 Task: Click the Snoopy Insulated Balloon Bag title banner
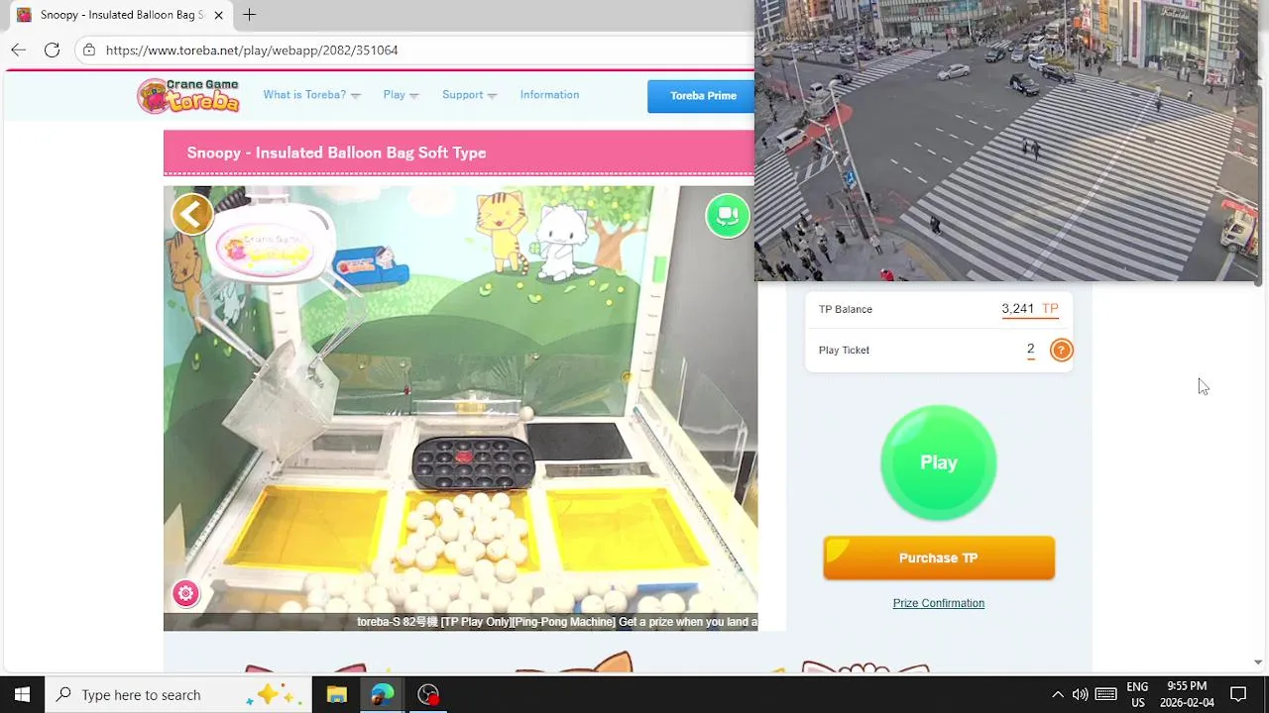(459, 153)
